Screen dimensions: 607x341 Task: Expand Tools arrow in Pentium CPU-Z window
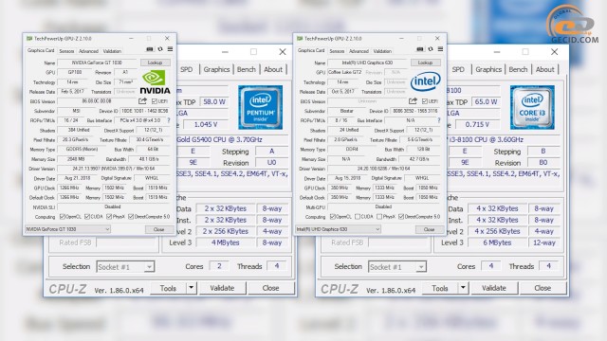click(192, 288)
